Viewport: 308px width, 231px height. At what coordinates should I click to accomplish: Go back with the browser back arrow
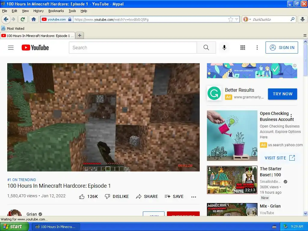point(6,19)
